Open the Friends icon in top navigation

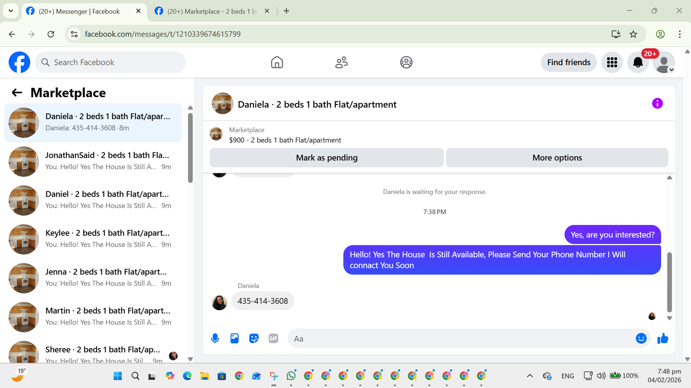point(341,62)
